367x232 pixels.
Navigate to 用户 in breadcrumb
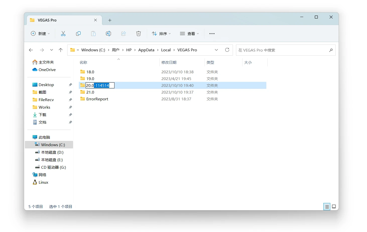[115, 50]
